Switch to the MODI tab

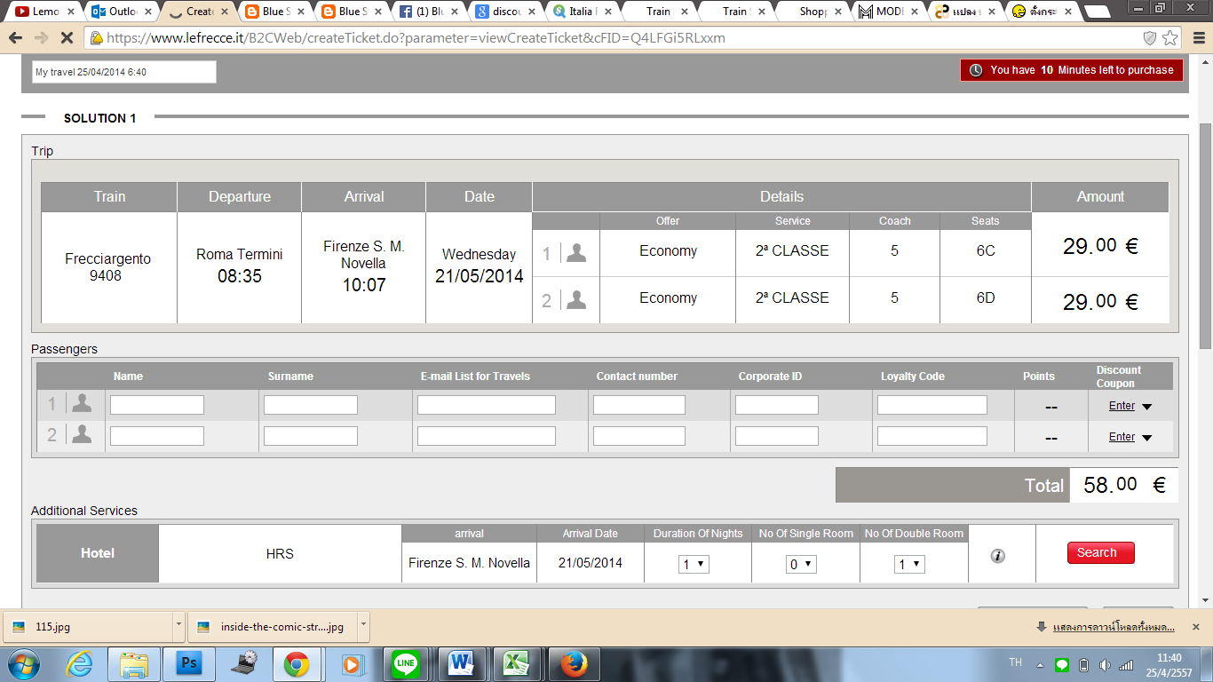click(887, 12)
